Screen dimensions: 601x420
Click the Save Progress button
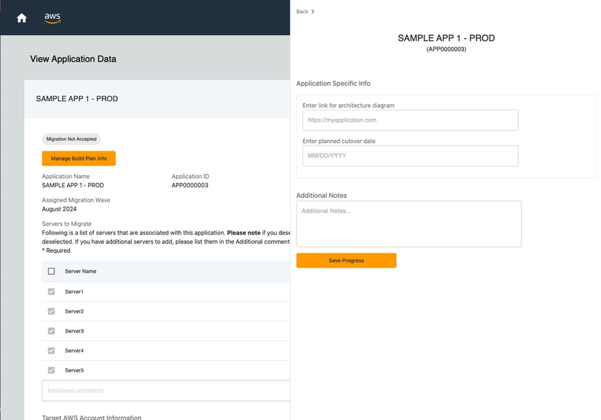click(x=346, y=260)
